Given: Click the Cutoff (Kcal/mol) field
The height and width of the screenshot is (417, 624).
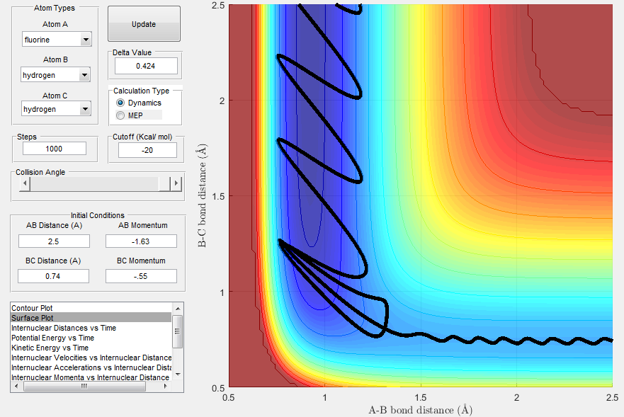Looking at the screenshot, I should (x=147, y=150).
